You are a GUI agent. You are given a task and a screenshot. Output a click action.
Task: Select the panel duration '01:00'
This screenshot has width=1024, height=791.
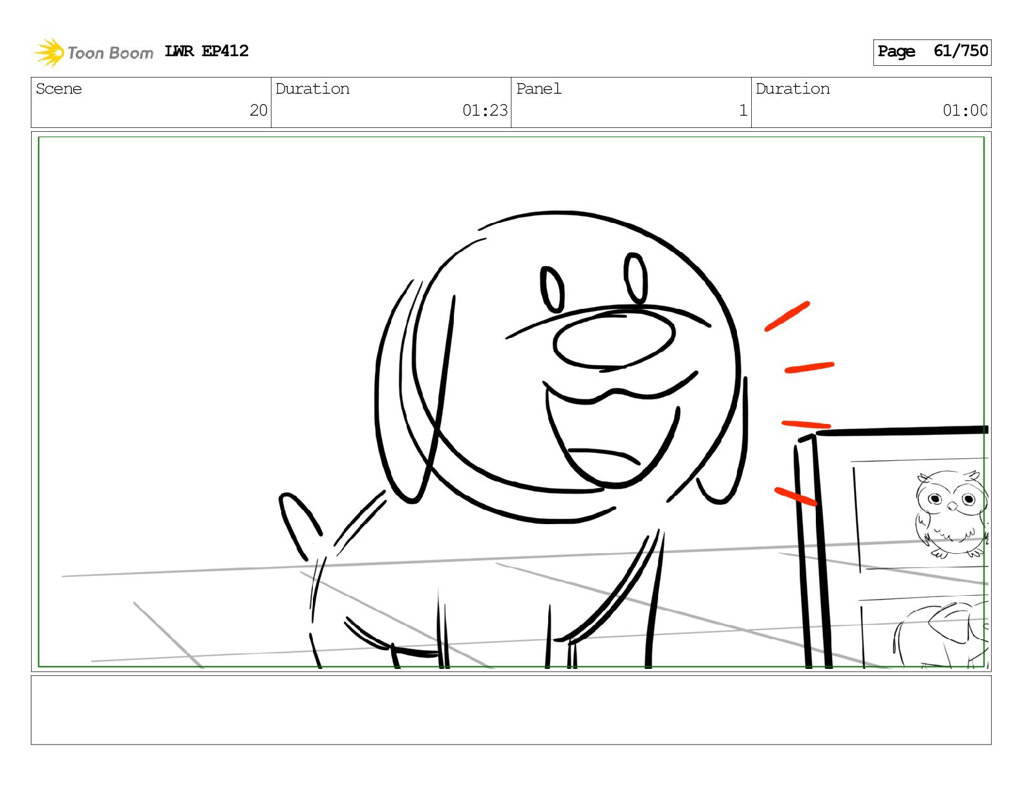(x=965, y=111)
